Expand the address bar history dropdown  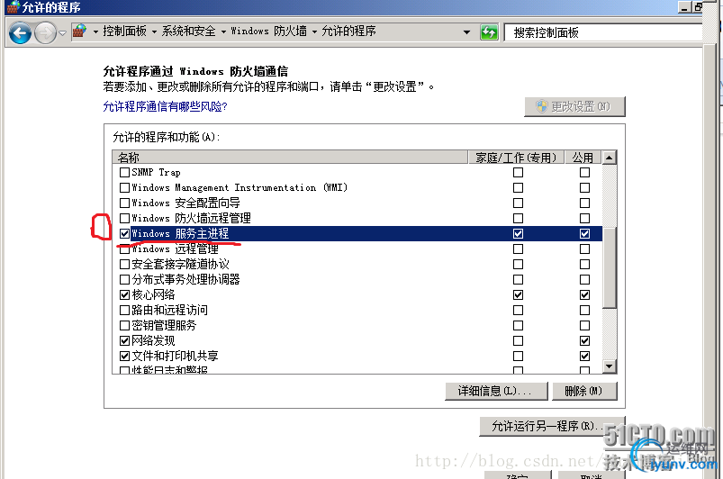(466, 32)
